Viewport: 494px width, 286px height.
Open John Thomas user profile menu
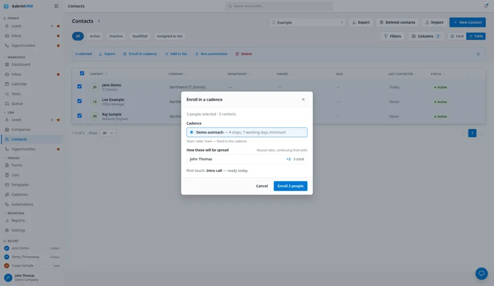coord(31,277)
